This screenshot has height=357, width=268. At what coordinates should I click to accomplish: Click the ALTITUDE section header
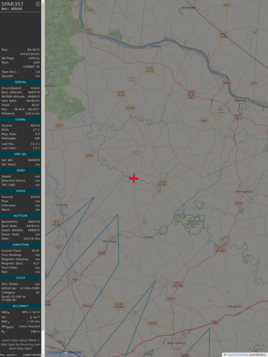pyautogui.click(x=21, y=216)
